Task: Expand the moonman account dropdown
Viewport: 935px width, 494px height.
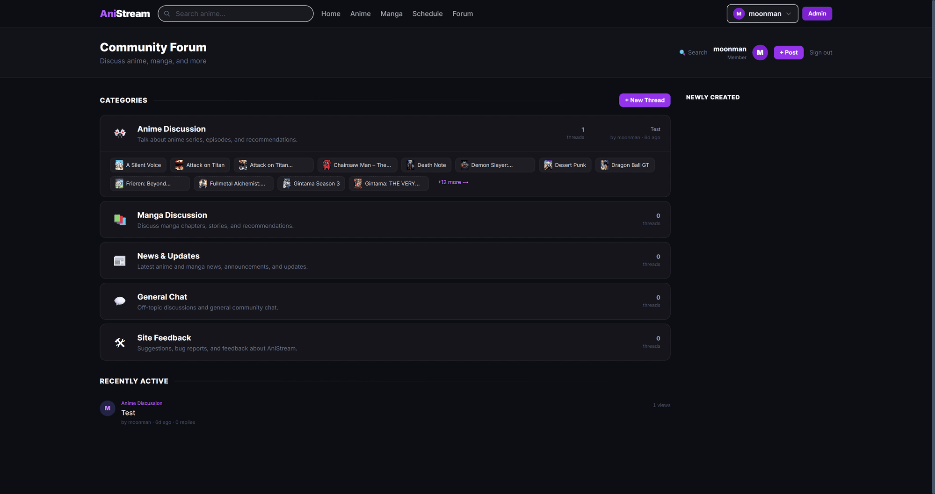Action: [762, 14]
